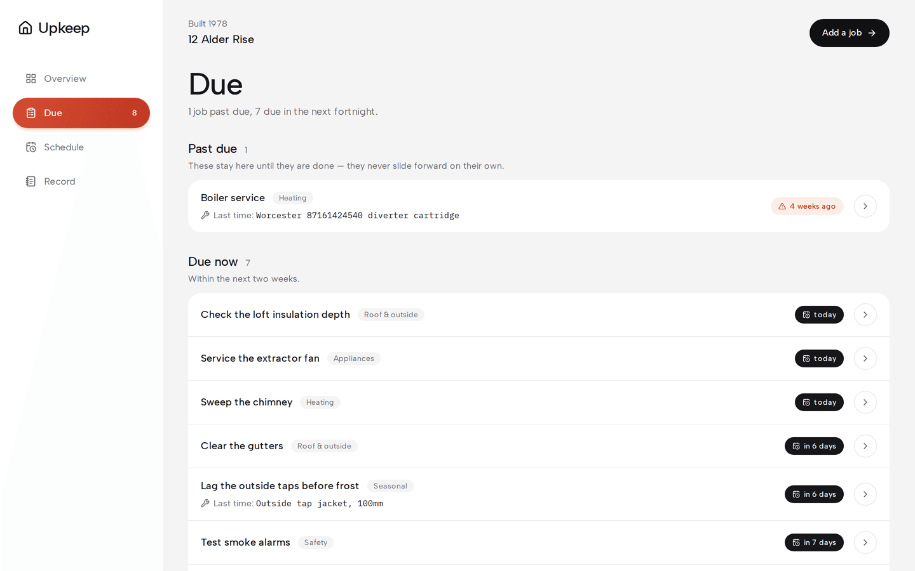915x571 pixels.
Task: Open the Test smoke alarms chevron
Action: click(x=865, y=542)
